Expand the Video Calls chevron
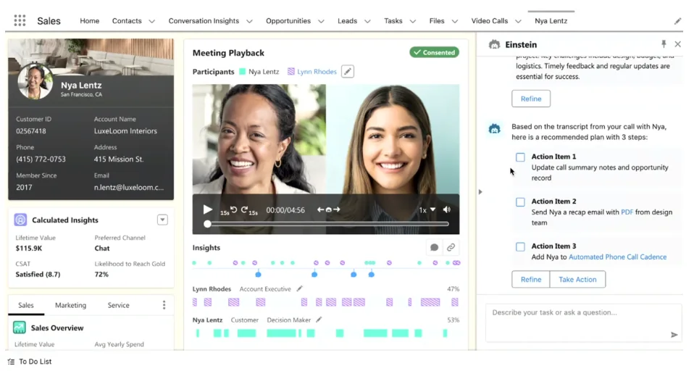This screenshot has height=387, width=694. coord(518,21)
